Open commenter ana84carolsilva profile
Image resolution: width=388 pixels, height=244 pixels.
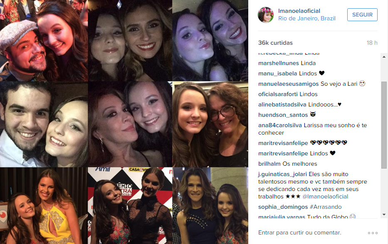tap(280, 125)
